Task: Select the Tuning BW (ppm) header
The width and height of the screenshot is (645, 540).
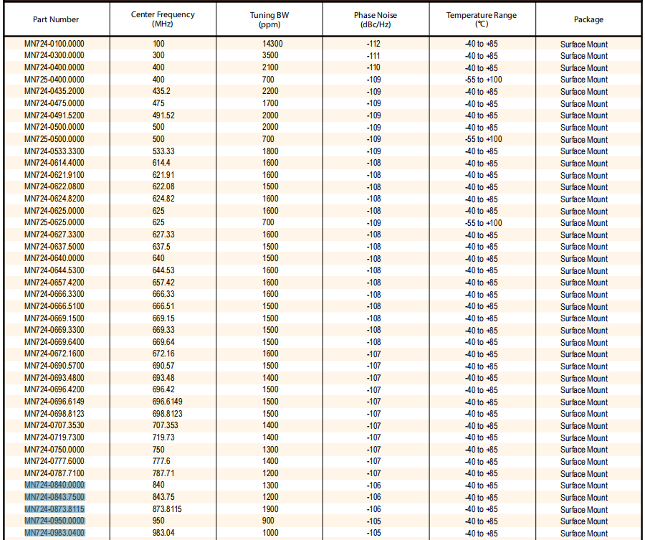Action: pos(269,19)
